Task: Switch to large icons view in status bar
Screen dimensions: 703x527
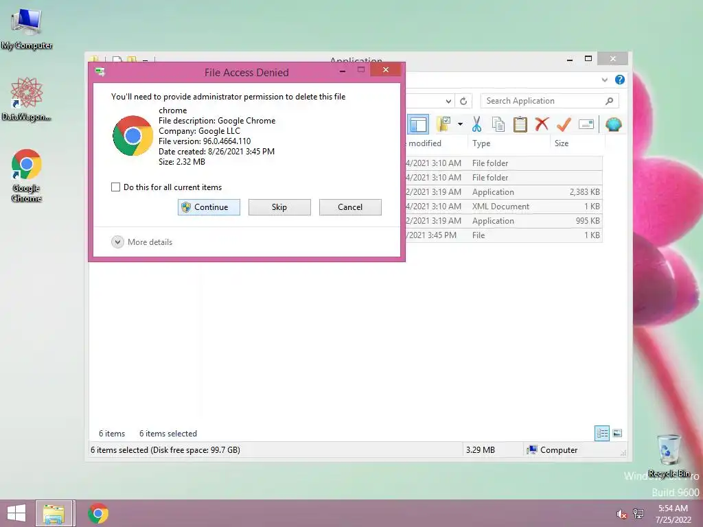Action: [617, 433]
